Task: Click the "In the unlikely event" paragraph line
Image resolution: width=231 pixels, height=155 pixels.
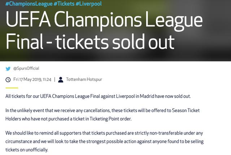Action: click(103, 110)
